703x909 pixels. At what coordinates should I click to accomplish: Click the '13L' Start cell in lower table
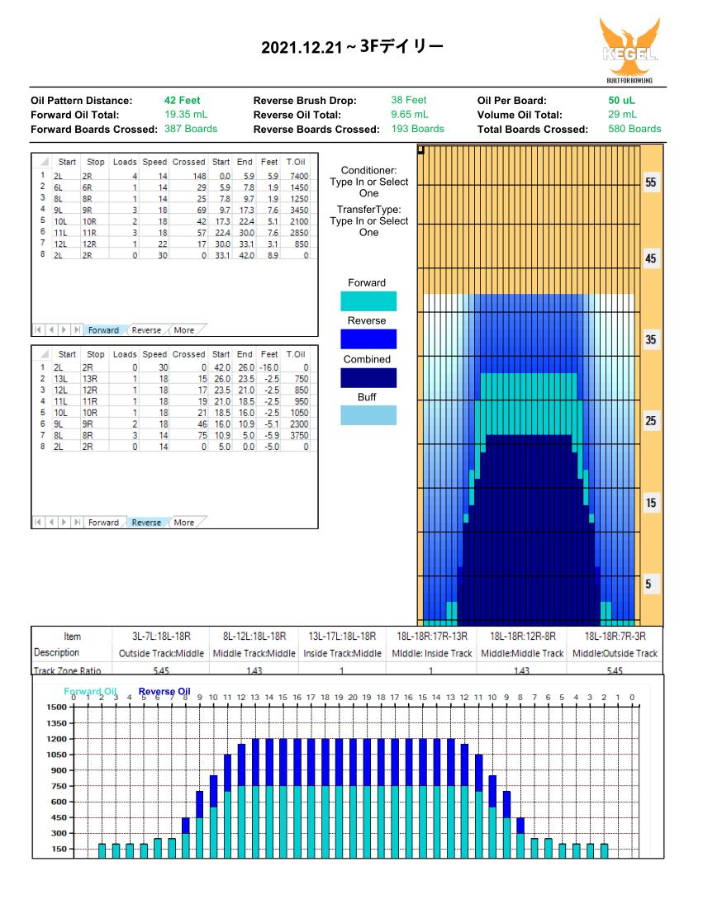point(60,379)
